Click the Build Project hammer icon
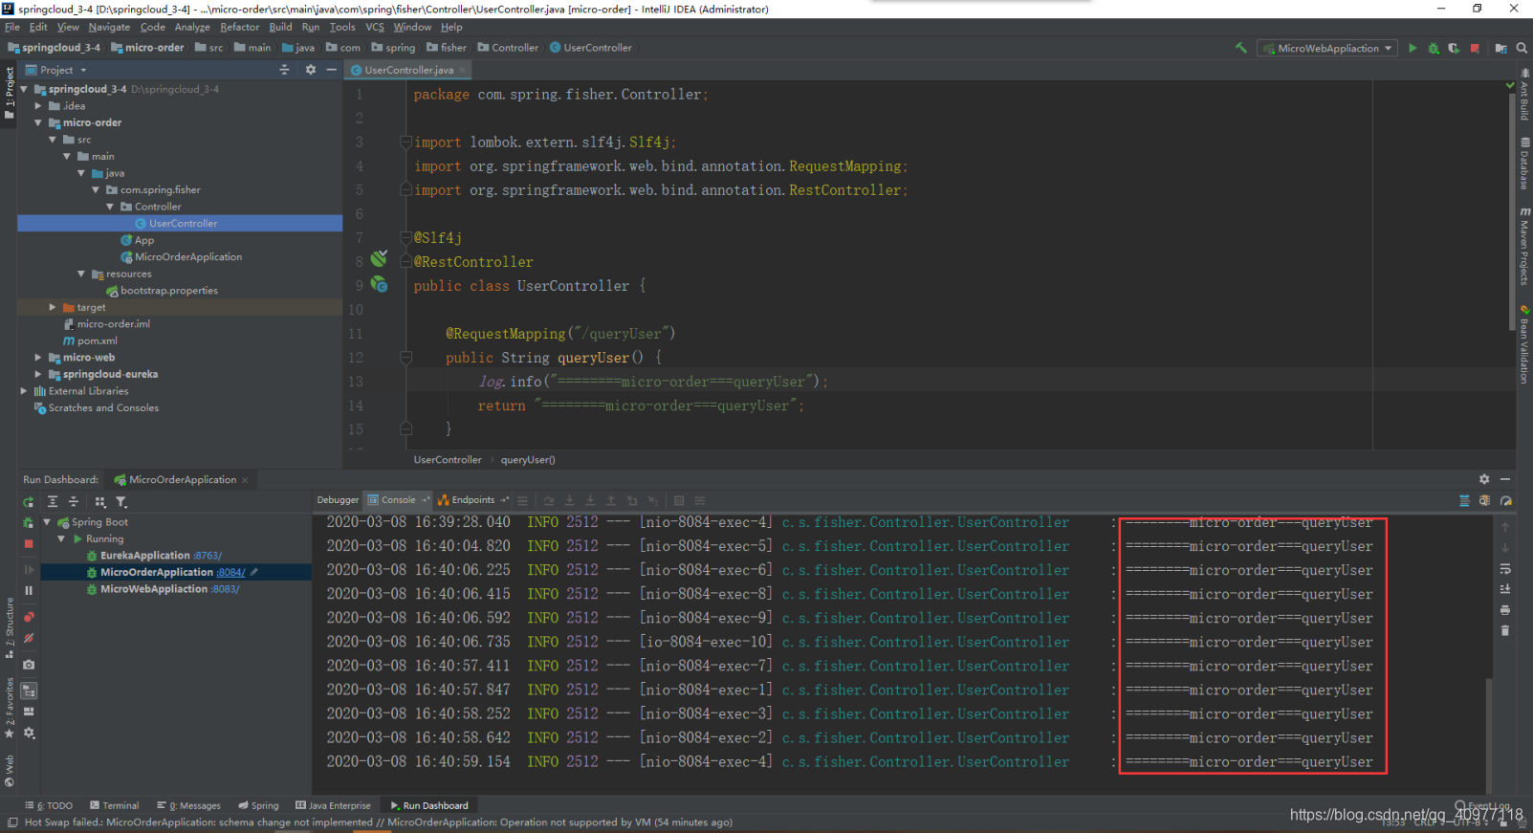Viewport: 1533px width, 833px height. click(x=1241, y=48)
